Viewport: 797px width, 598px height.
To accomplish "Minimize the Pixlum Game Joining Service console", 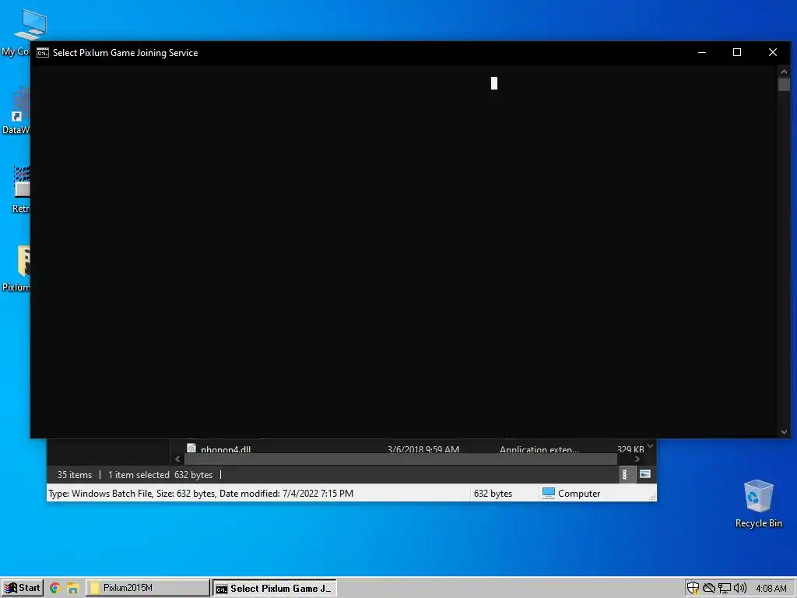I will point(702,52).
